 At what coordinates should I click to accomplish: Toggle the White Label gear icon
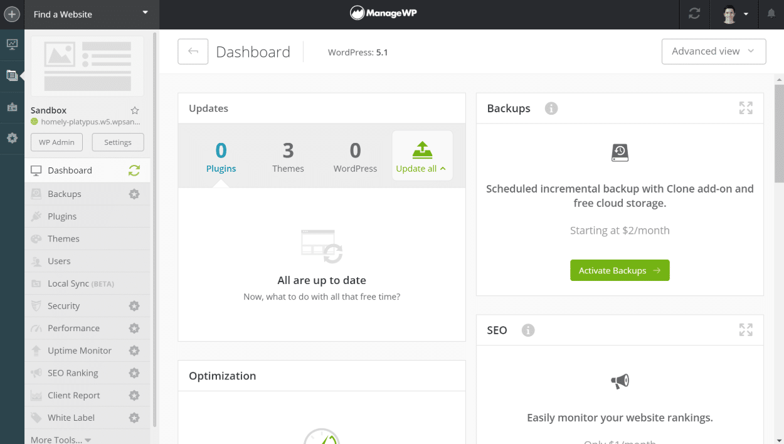coord(134,417)
